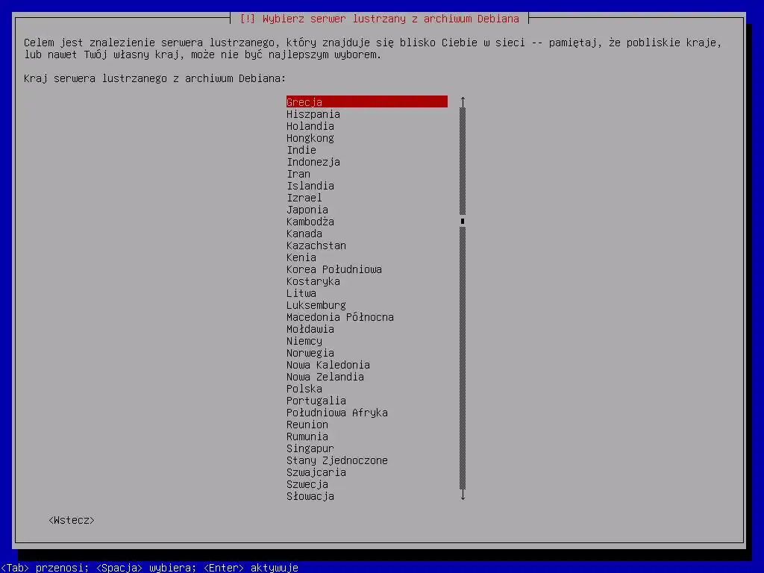Click the scrollbar down arrow

[463, 495]
